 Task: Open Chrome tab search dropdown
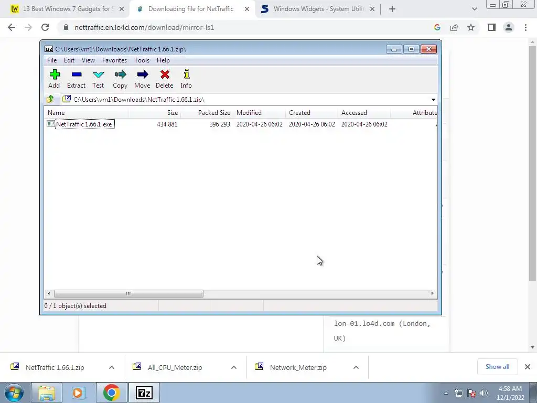click(474, 9)
